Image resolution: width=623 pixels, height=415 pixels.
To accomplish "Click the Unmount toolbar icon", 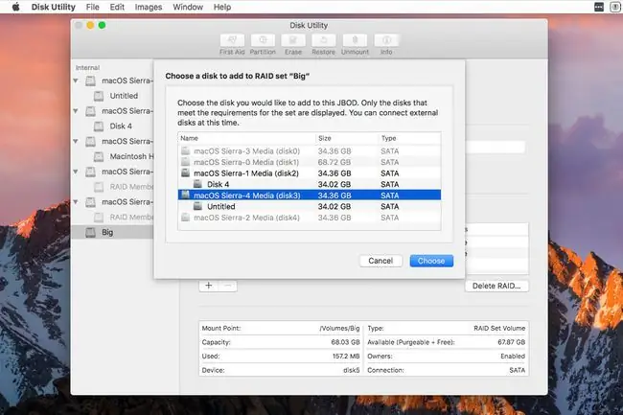I will point(355,40).
